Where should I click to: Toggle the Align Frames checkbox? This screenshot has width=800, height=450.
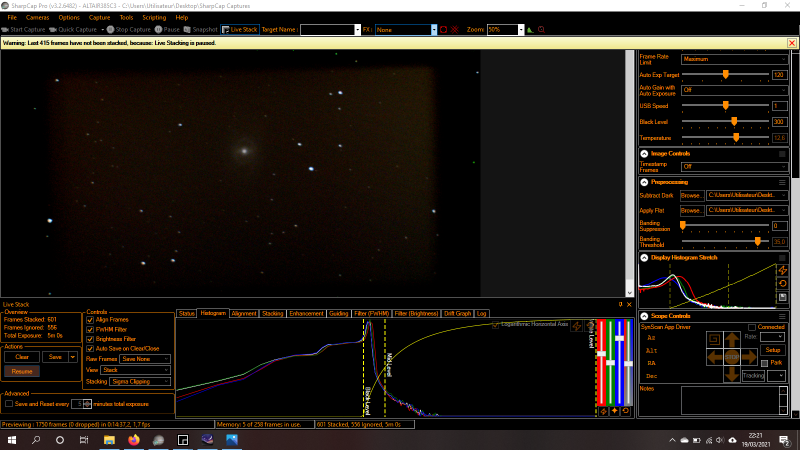tap(90, 320)
